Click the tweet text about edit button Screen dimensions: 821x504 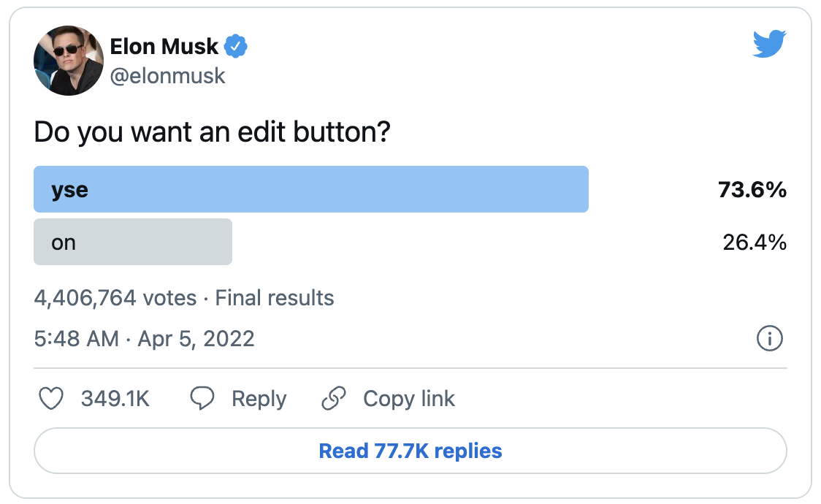(212, 134)
